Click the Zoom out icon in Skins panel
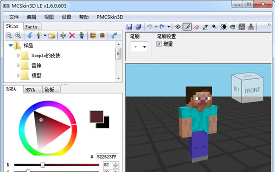The height and width of the screenshot is (172, 275). [x=9, y=36]
